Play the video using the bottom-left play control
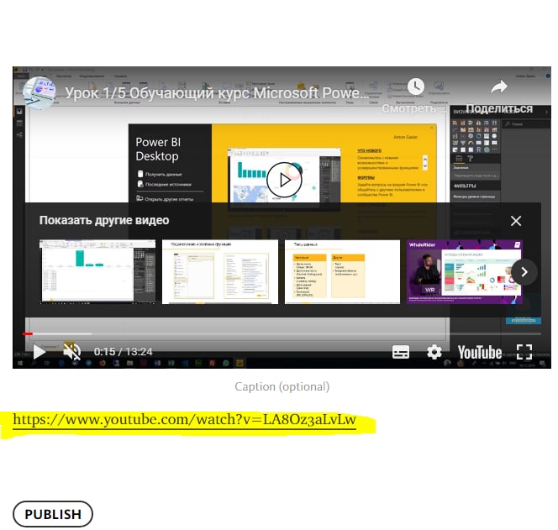This screenshot has height=530, width=558. tap(39, 352)
